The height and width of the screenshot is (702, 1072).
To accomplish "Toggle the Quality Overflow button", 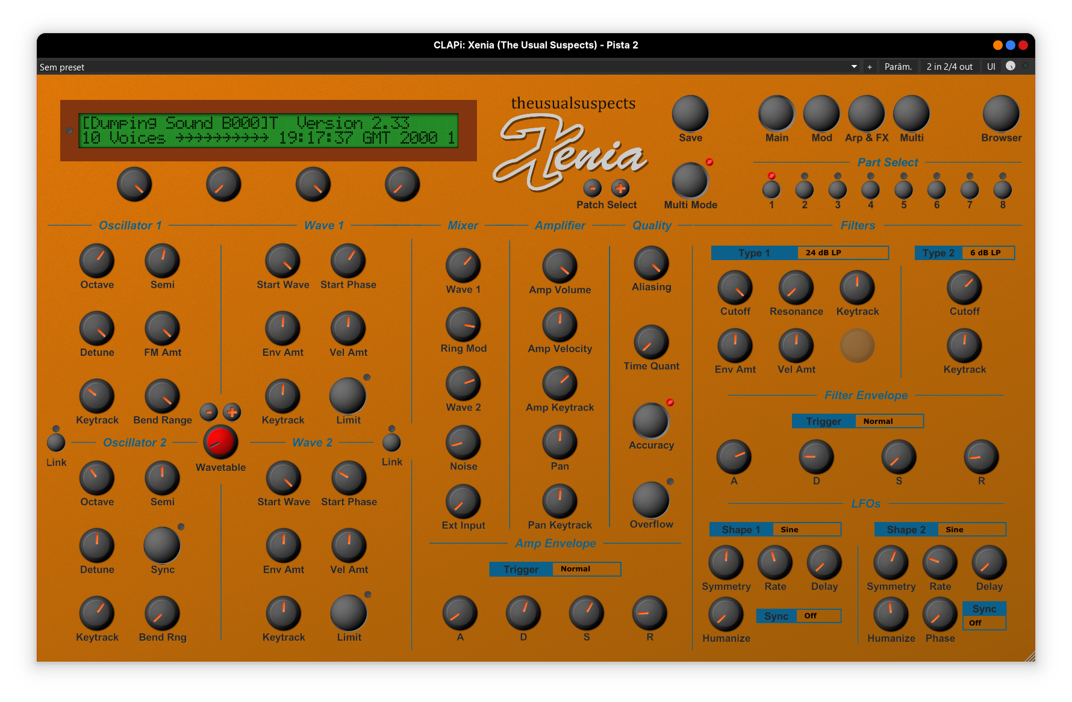I will click(650, 500).
